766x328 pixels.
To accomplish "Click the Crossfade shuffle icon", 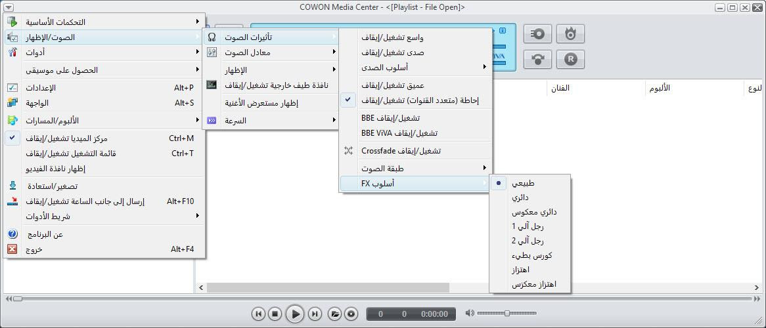I will [x=348, y=150].
